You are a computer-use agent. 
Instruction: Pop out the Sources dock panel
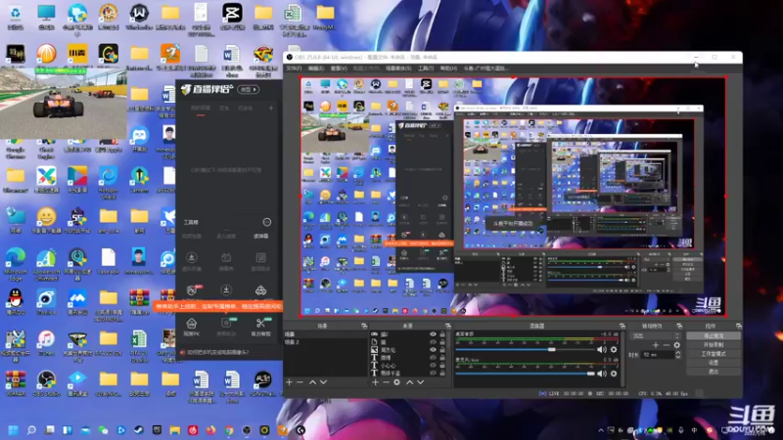coord(448,326)
